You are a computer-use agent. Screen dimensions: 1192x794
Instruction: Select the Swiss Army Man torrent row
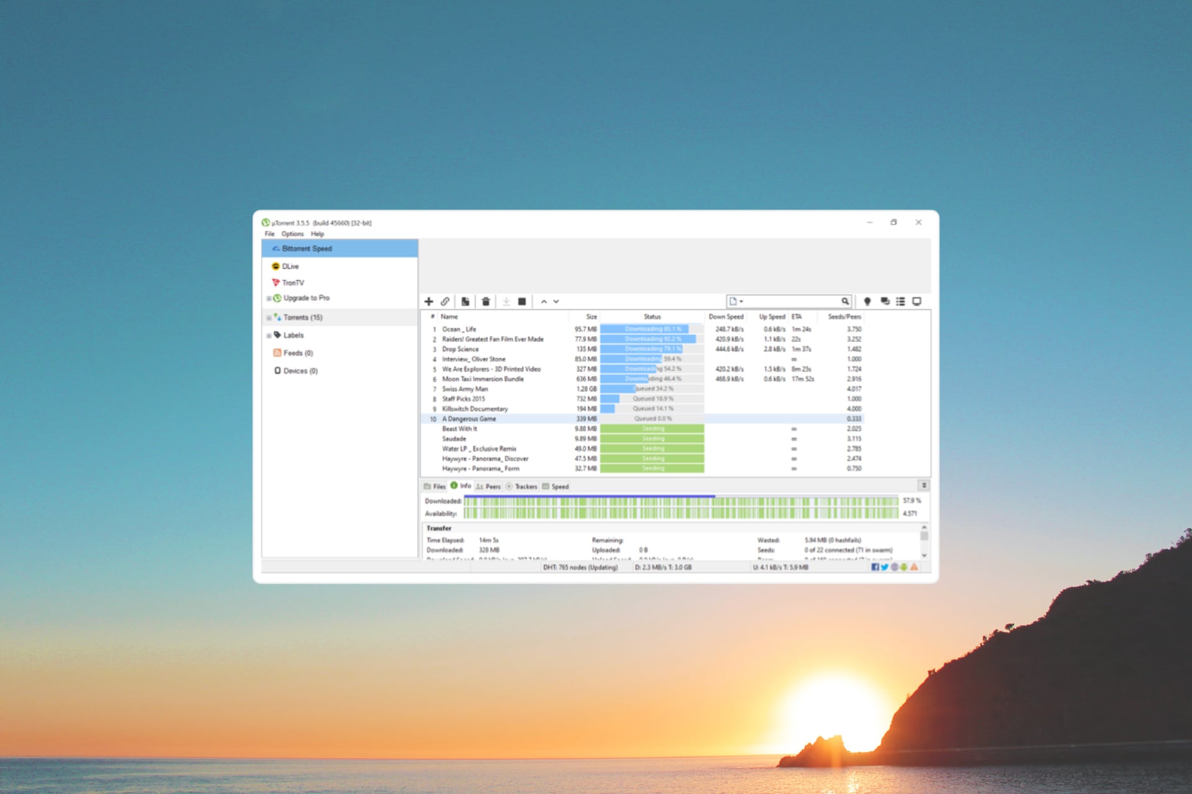tap(465, 389)
